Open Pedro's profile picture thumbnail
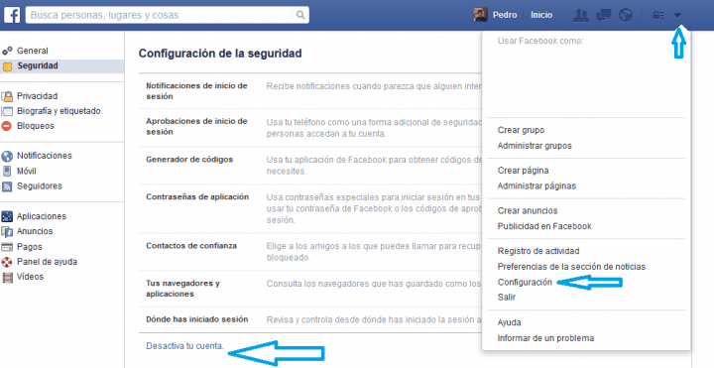 (480, 15)
